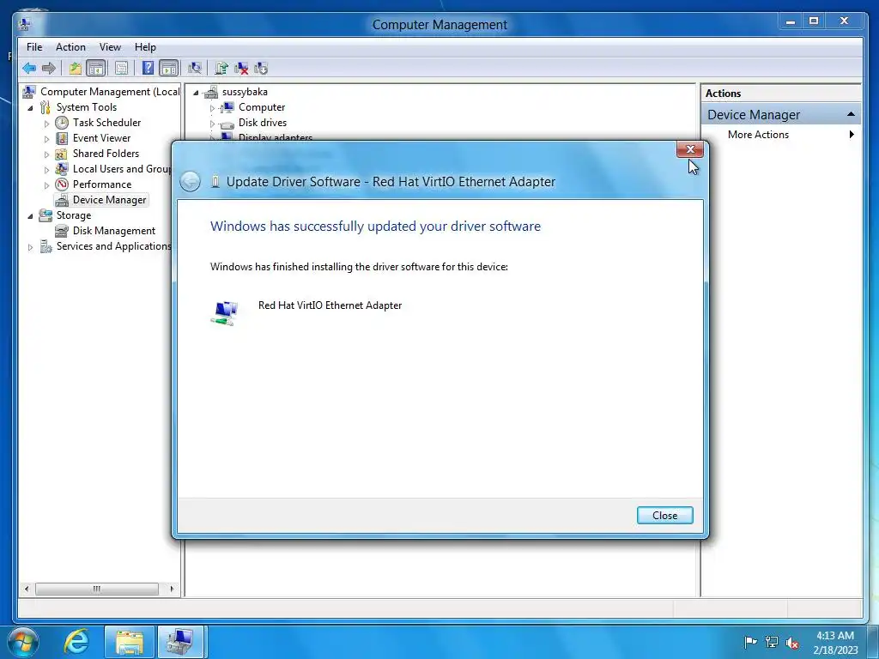
Task: Expand the Shared Folders node arrow
Action: click(x=46, y=154)
